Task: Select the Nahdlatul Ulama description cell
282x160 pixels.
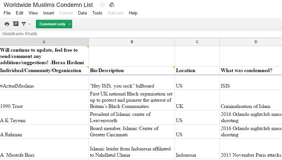Action: [x=132, y=149]
